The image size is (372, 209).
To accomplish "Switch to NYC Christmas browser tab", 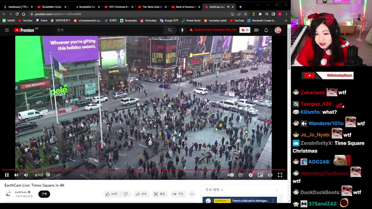I will [119, 7].
